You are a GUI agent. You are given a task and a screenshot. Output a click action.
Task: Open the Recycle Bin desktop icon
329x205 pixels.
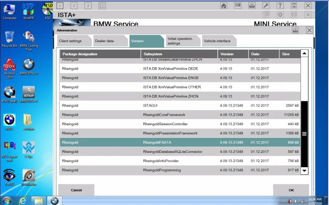click(9, 39)
